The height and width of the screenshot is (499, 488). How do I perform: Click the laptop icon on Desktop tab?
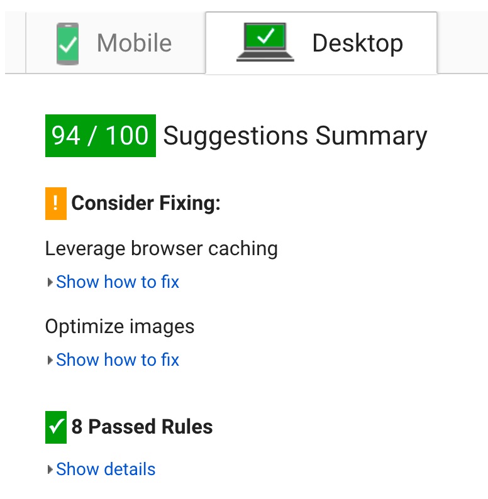click(x=265, y=43)
